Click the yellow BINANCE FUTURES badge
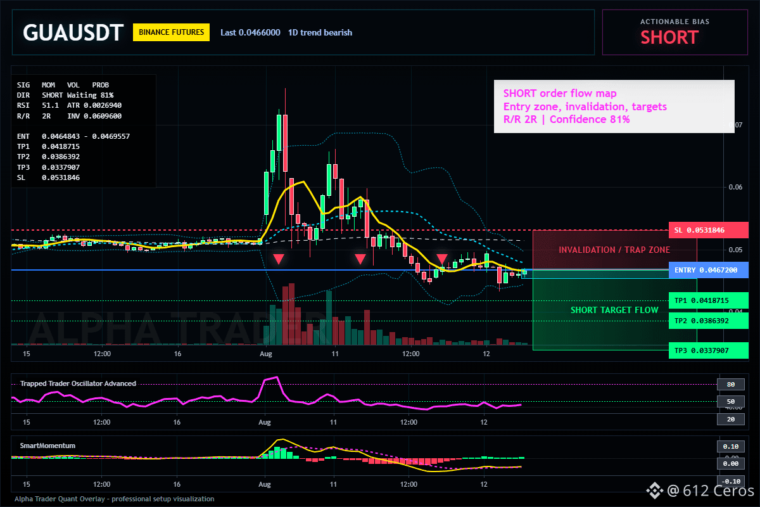This screenshot has width=760, height=507. tap(171, 32)
